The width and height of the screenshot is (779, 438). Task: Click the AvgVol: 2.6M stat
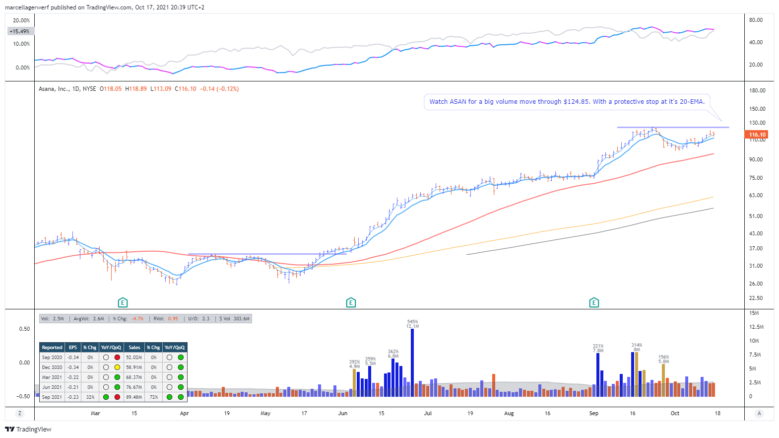coord(89,319)
